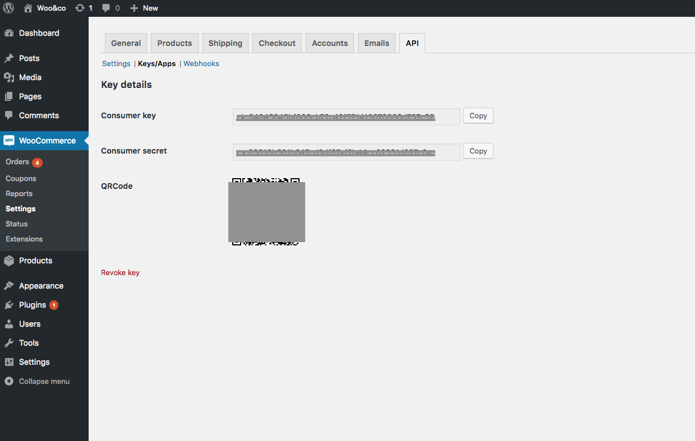Open Orders in WooCommerce submenu
695x441 pixels.
[x=17, y=162]
